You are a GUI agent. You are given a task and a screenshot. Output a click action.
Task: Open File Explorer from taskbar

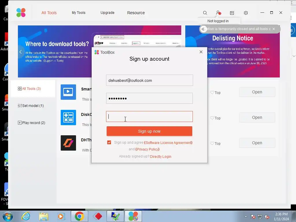coord(44,216)
